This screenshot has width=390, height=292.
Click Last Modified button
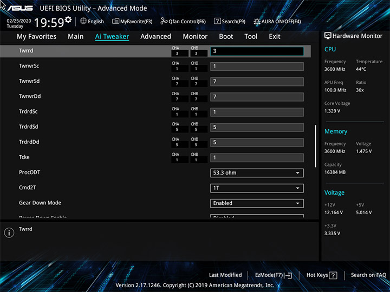pos(225,275)
